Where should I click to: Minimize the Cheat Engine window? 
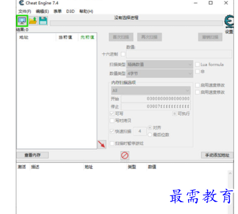(x=196, y=3)
